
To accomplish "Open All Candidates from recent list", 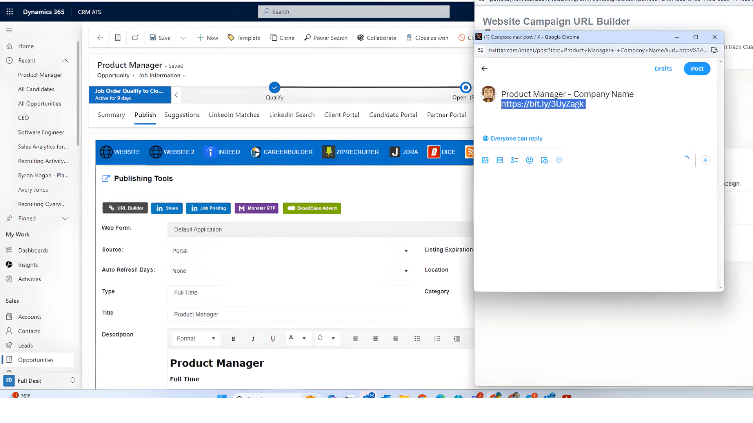I will coord(36,89).
